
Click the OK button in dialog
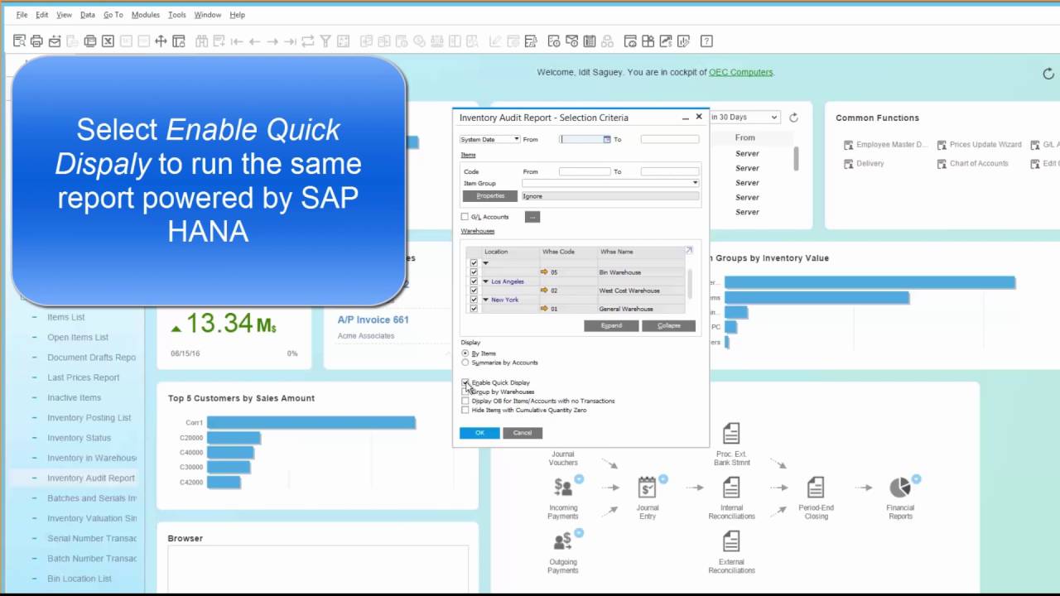(479, 433)
